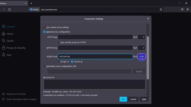The height and width of the screenshot is (107, 191).
Task: Click the Reload button
Action: (139, 71)
